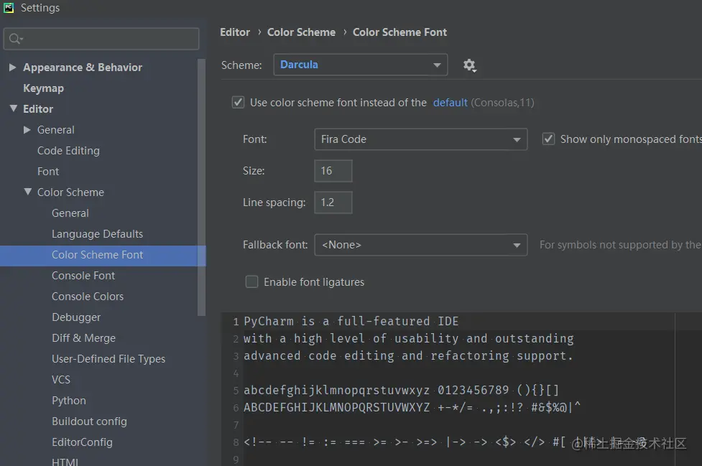Select Console Font in sidebar
Screen dimensions: 702x466
(x=83, y=276)
